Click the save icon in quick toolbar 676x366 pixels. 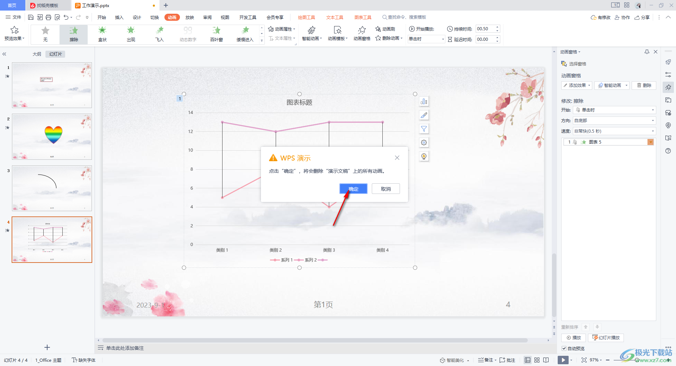[x=31, y=17]
